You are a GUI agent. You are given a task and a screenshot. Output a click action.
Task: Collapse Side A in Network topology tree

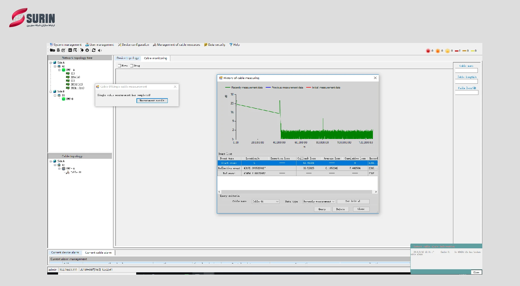51,63
